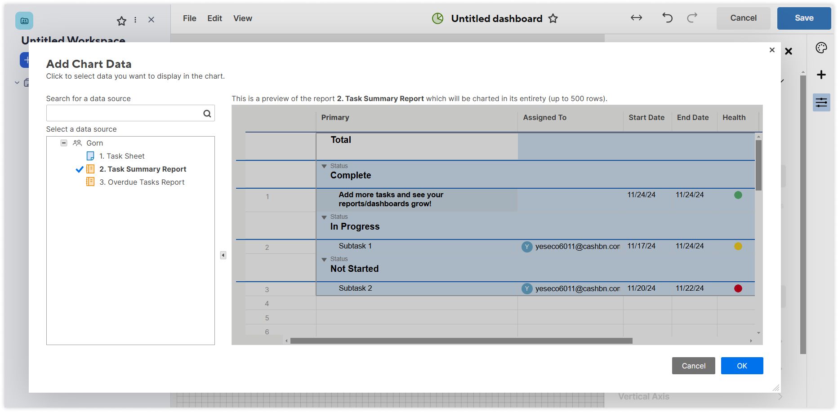Expand the sidebar chevron under workspace
The height and width of the screenshot is (412, 838).
tap(17, 83)
